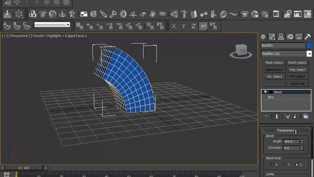
Task: Toggle Restrict to XY plane button
Action: tap(203, 26)
